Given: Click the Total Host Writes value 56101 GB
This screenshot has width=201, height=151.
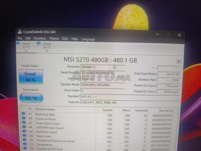Looking at the screenshot, I should [169, 74].
